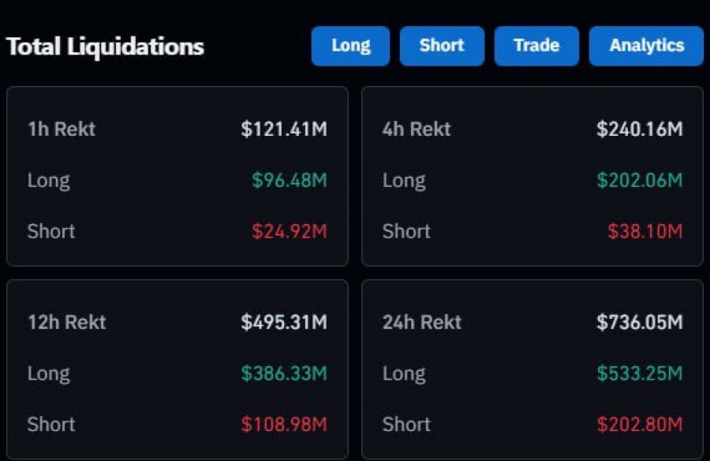Click the 4h Rekt total $240.16M
The image size is (710, 461).
[x=639, y=129]
